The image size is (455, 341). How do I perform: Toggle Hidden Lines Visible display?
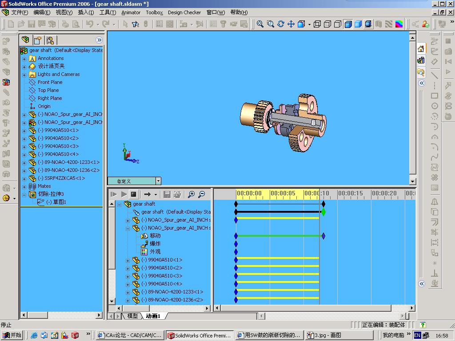(x=327, y=24)
